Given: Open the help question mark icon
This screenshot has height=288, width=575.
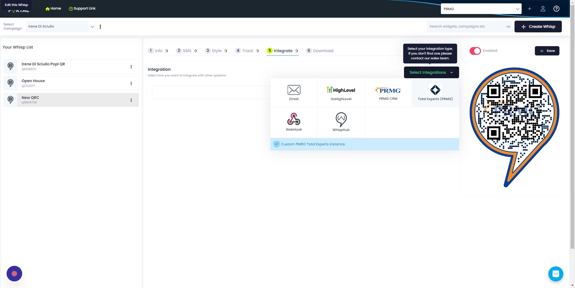Looking at the screenshot, I should 556,9.
